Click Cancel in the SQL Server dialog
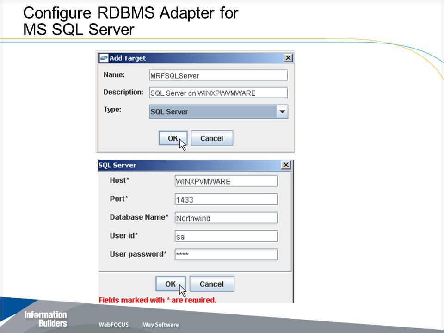The width and height of the screenshot is (444, 333). click(212, 284)
